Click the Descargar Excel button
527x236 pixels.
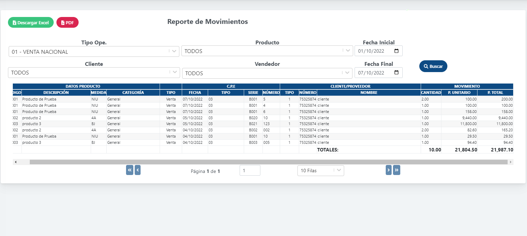tap(31, 23)
